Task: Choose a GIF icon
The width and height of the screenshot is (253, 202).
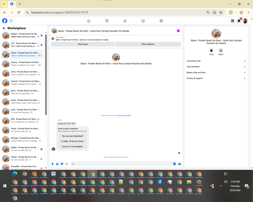Action: coord(67,164)
